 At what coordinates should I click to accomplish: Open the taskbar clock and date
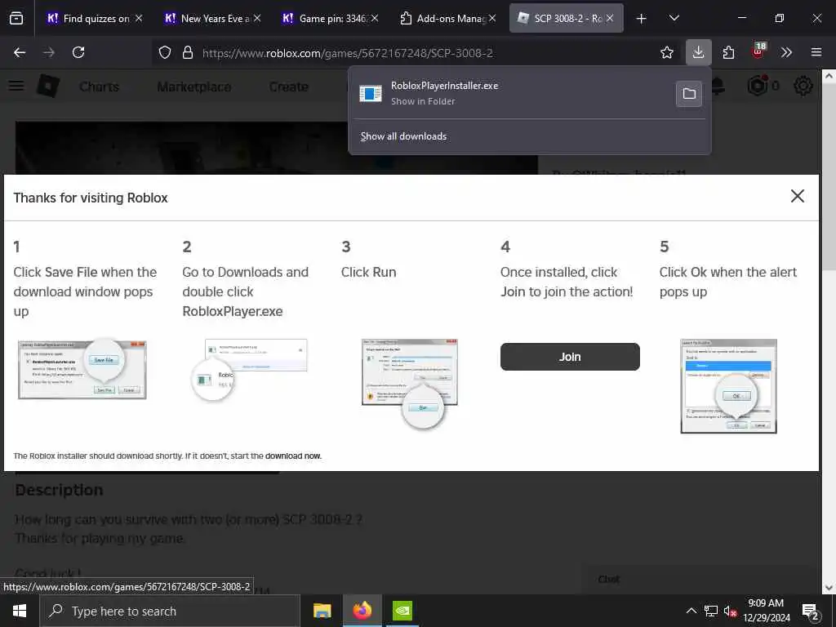click(766, 611)
